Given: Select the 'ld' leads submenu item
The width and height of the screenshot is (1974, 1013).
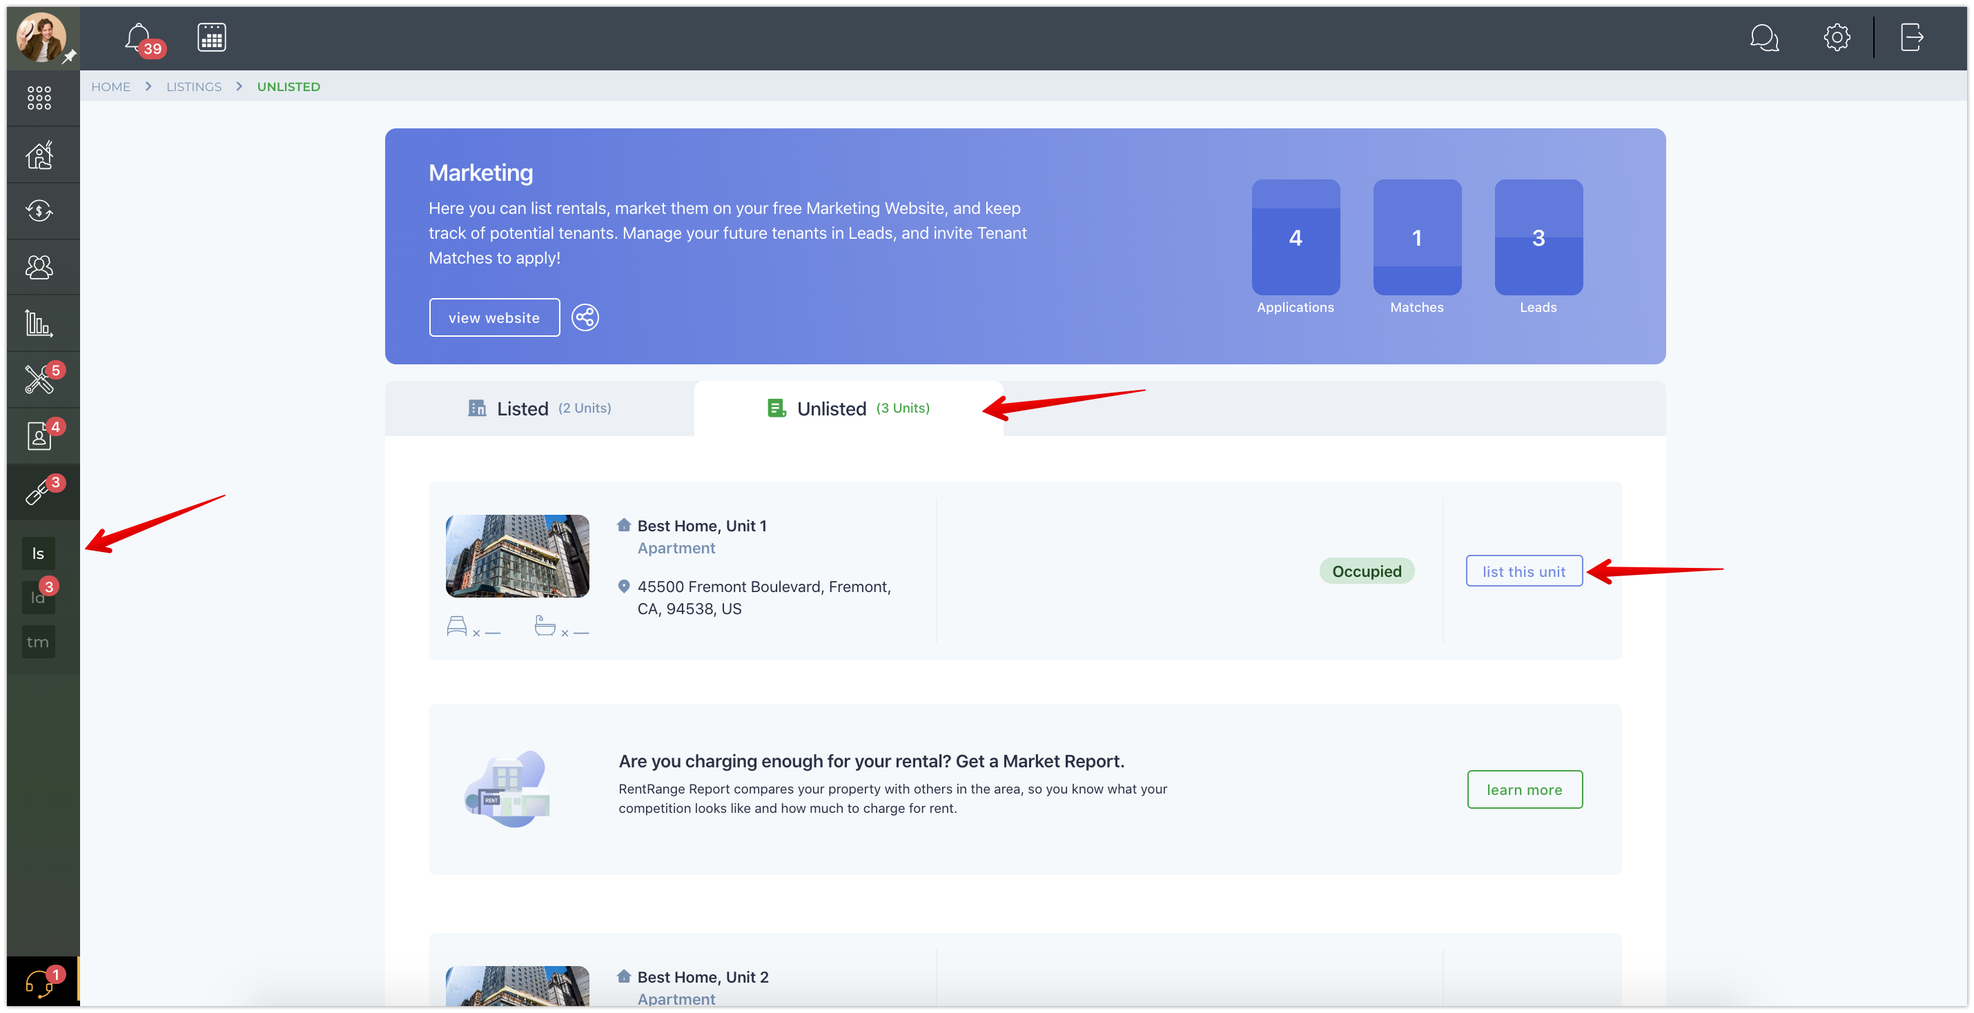Looking at the screenshot, I should pyautogui.click(x=39, y=597).
